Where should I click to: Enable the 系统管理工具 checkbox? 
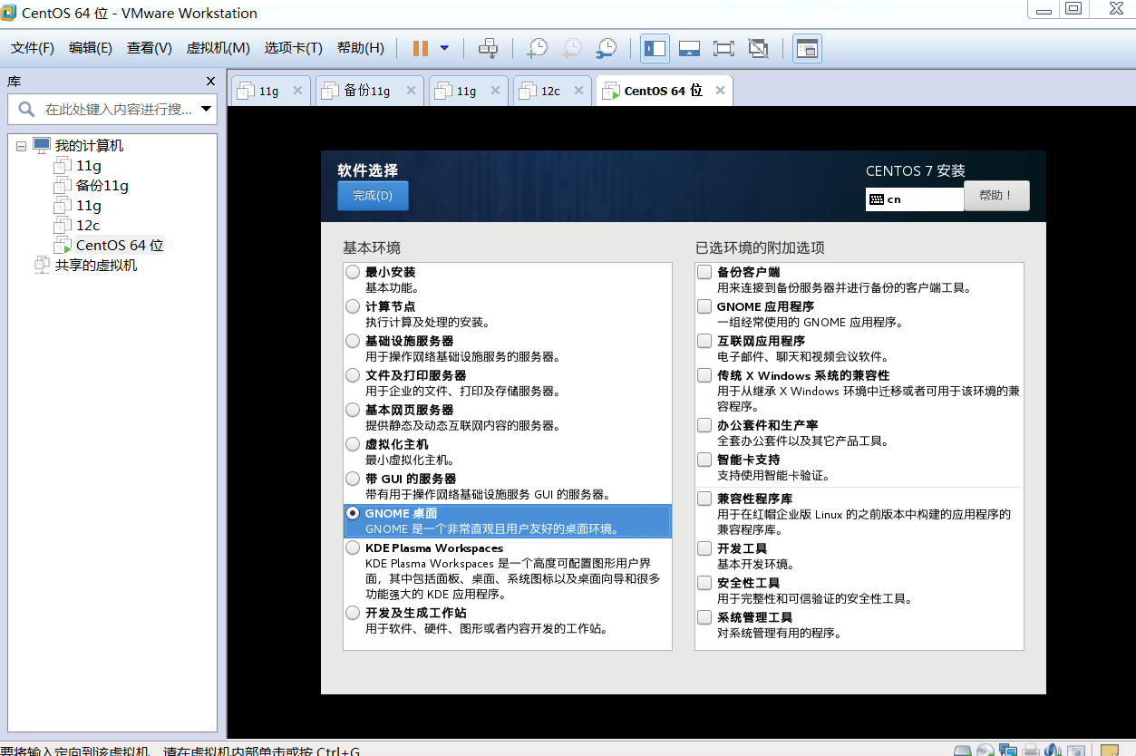point(704,617)
